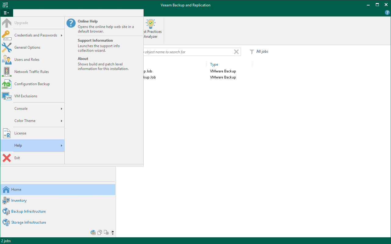Screen dimensions: 391x244
Task: Open the main hamburger menu button
Action: pyautogui.click(x=6, y=13)
